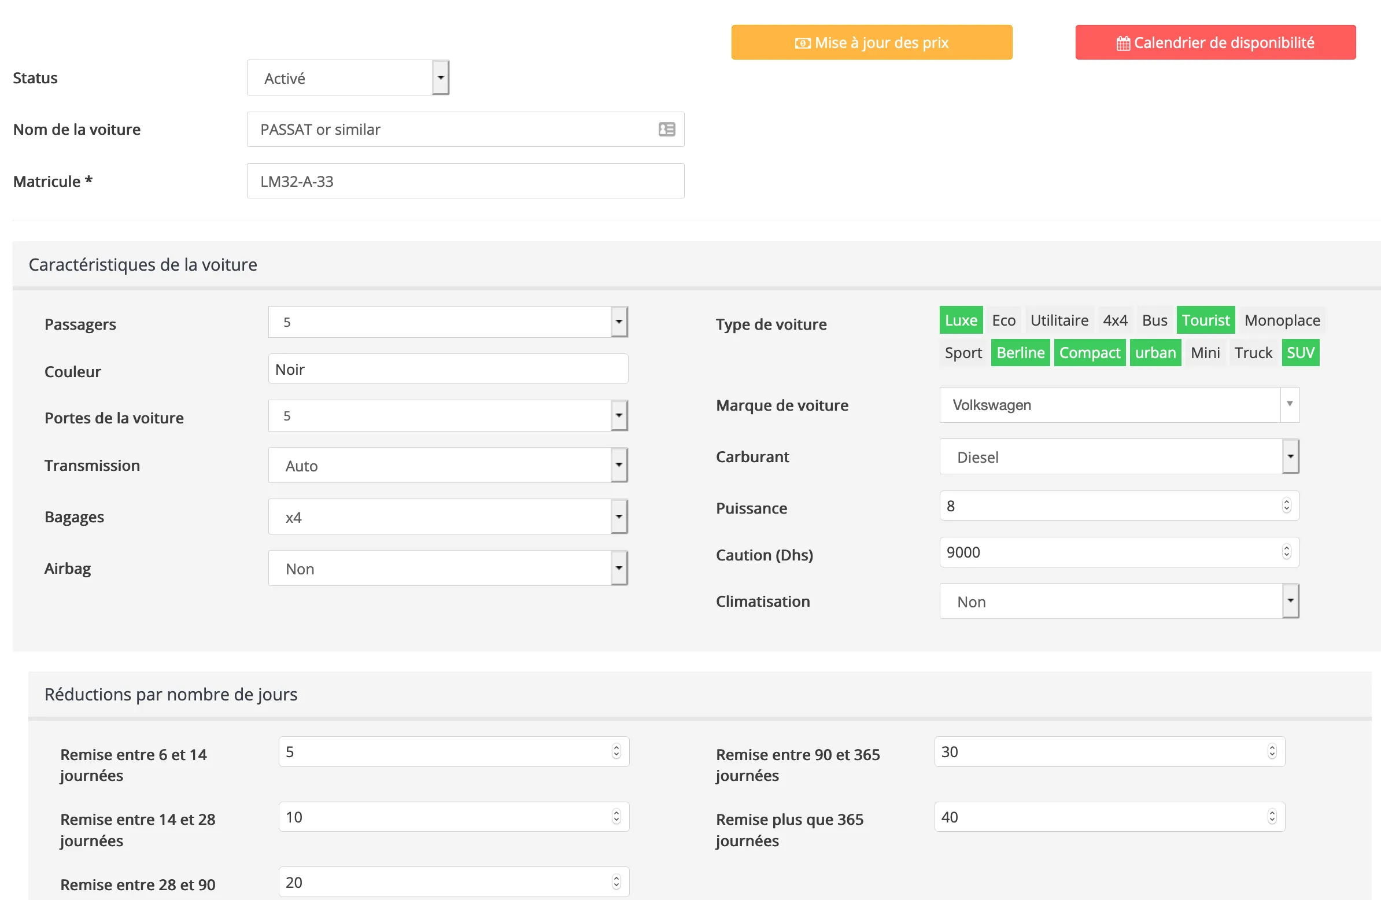
Task: Click the Type de voiture label
Action: [x=771, y=324]
